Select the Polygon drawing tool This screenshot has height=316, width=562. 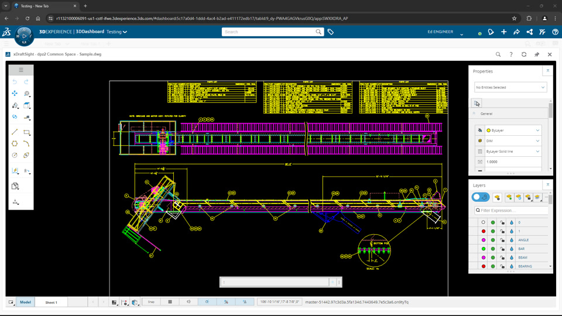(15, 144)
